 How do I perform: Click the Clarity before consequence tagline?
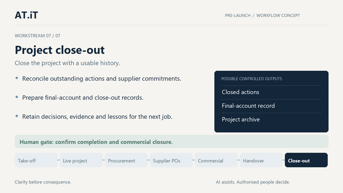(43, 182)
